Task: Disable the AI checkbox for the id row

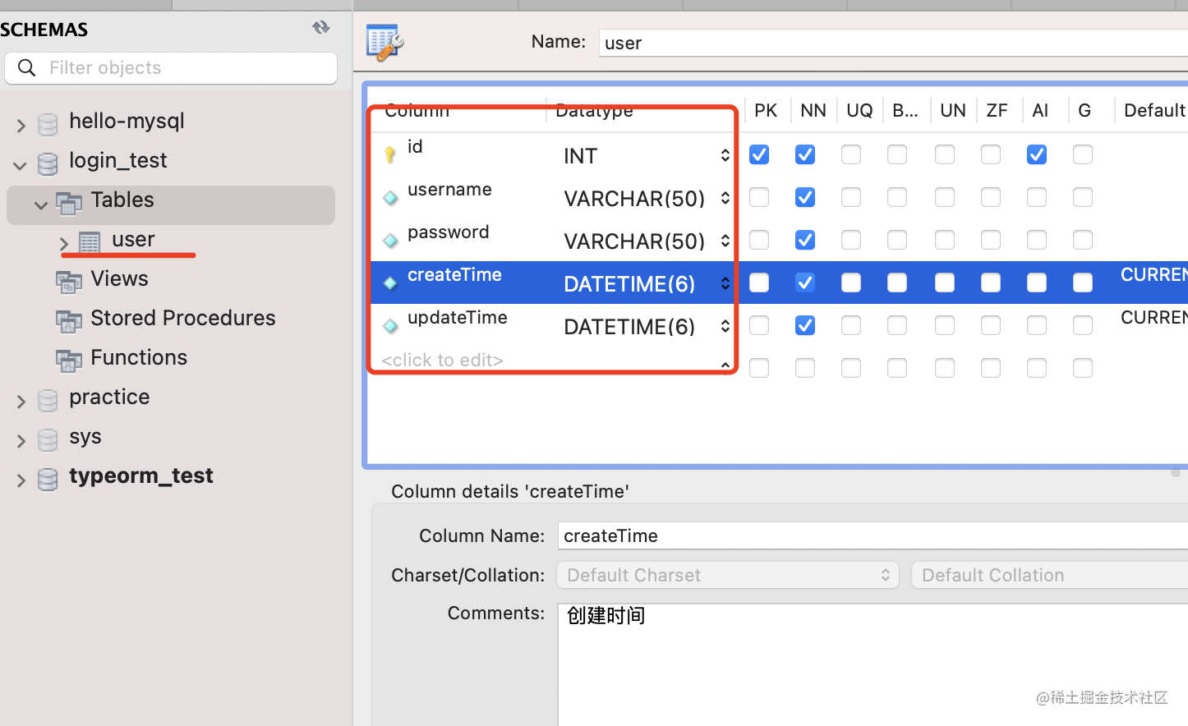Action: (x=1037, y=154)
